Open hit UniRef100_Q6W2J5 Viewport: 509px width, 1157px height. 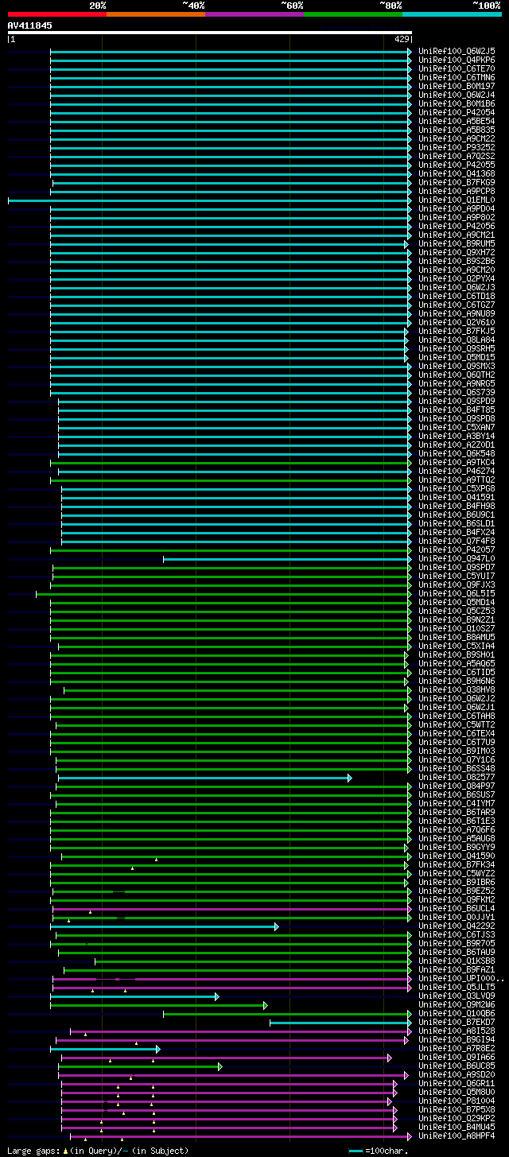(457, 51)
